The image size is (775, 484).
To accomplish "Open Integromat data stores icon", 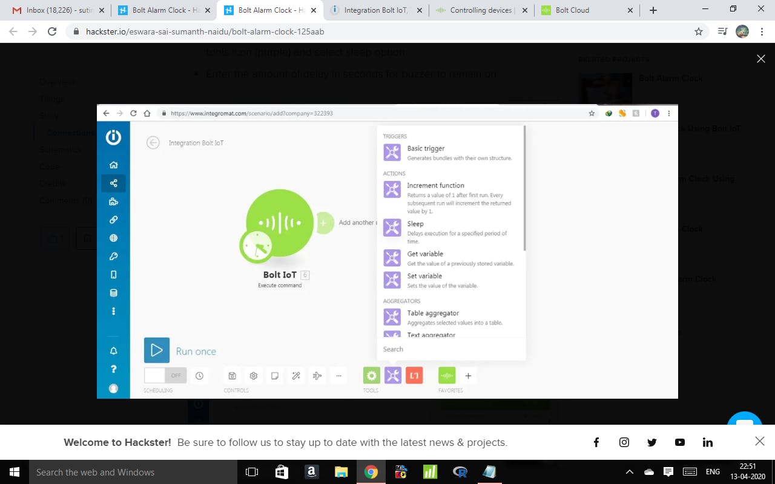I will (113, 293).
